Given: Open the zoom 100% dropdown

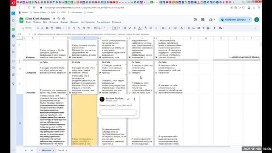Looking at the screenshot, I should coord(60,28).
